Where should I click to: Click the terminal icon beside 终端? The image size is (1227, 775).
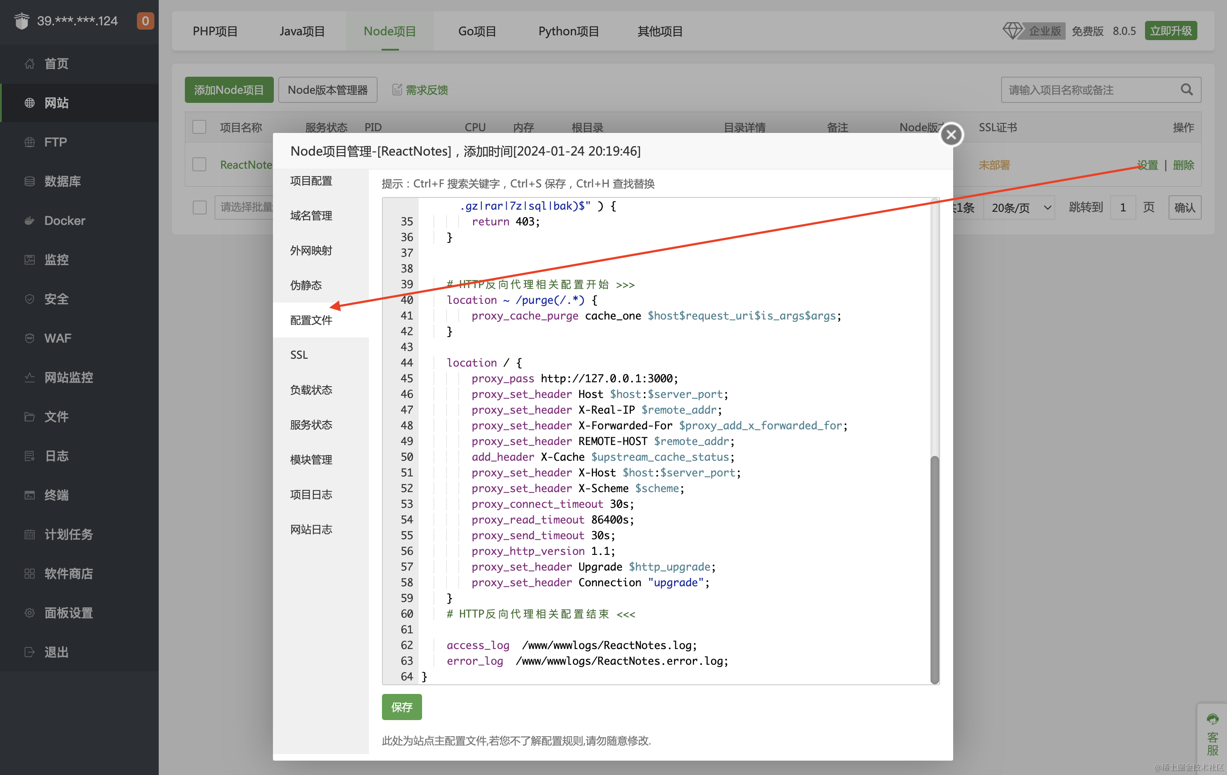tap(30, 495)
